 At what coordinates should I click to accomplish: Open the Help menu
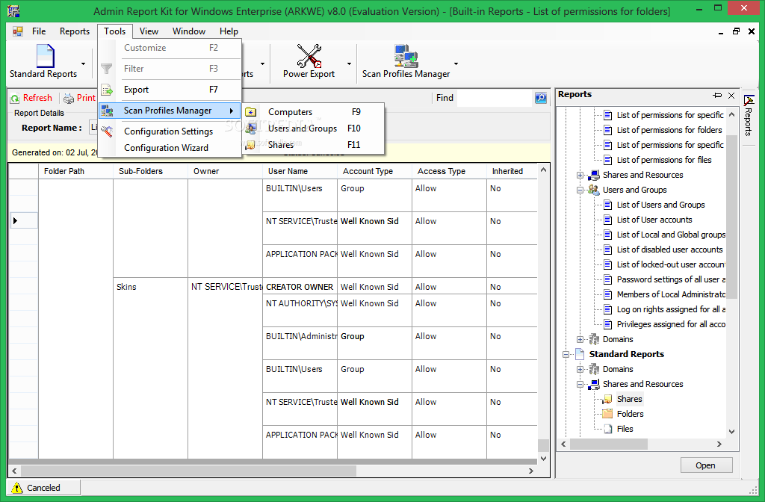pyautogui.click(x=229, y=31)
